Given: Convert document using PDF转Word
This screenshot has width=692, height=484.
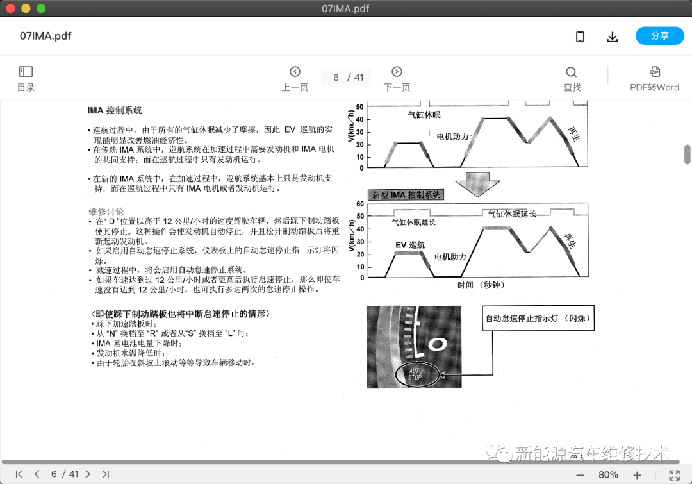Looking at the screenshot, I should point(654,78).
